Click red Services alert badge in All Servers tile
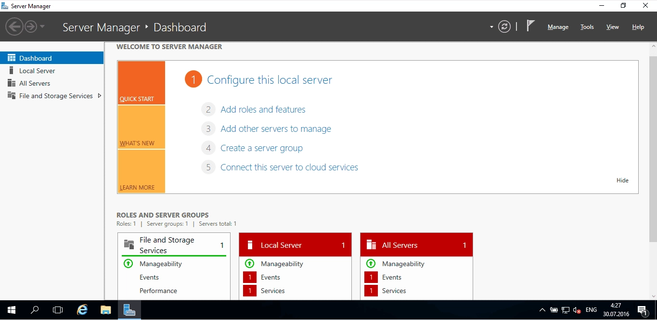Screen dimensions: 657x320 (x=371, y=291)
